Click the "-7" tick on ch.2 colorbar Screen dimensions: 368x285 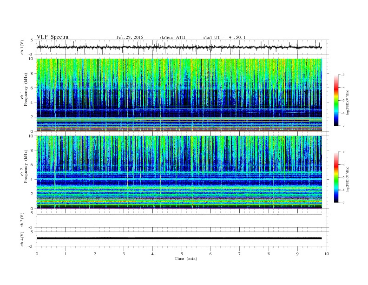point(342,203)
